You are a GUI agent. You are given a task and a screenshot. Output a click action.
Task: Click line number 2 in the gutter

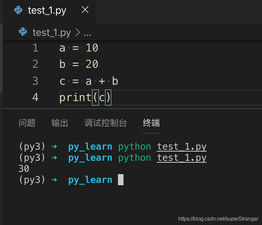pyautogui.click(x=36, y=64)
